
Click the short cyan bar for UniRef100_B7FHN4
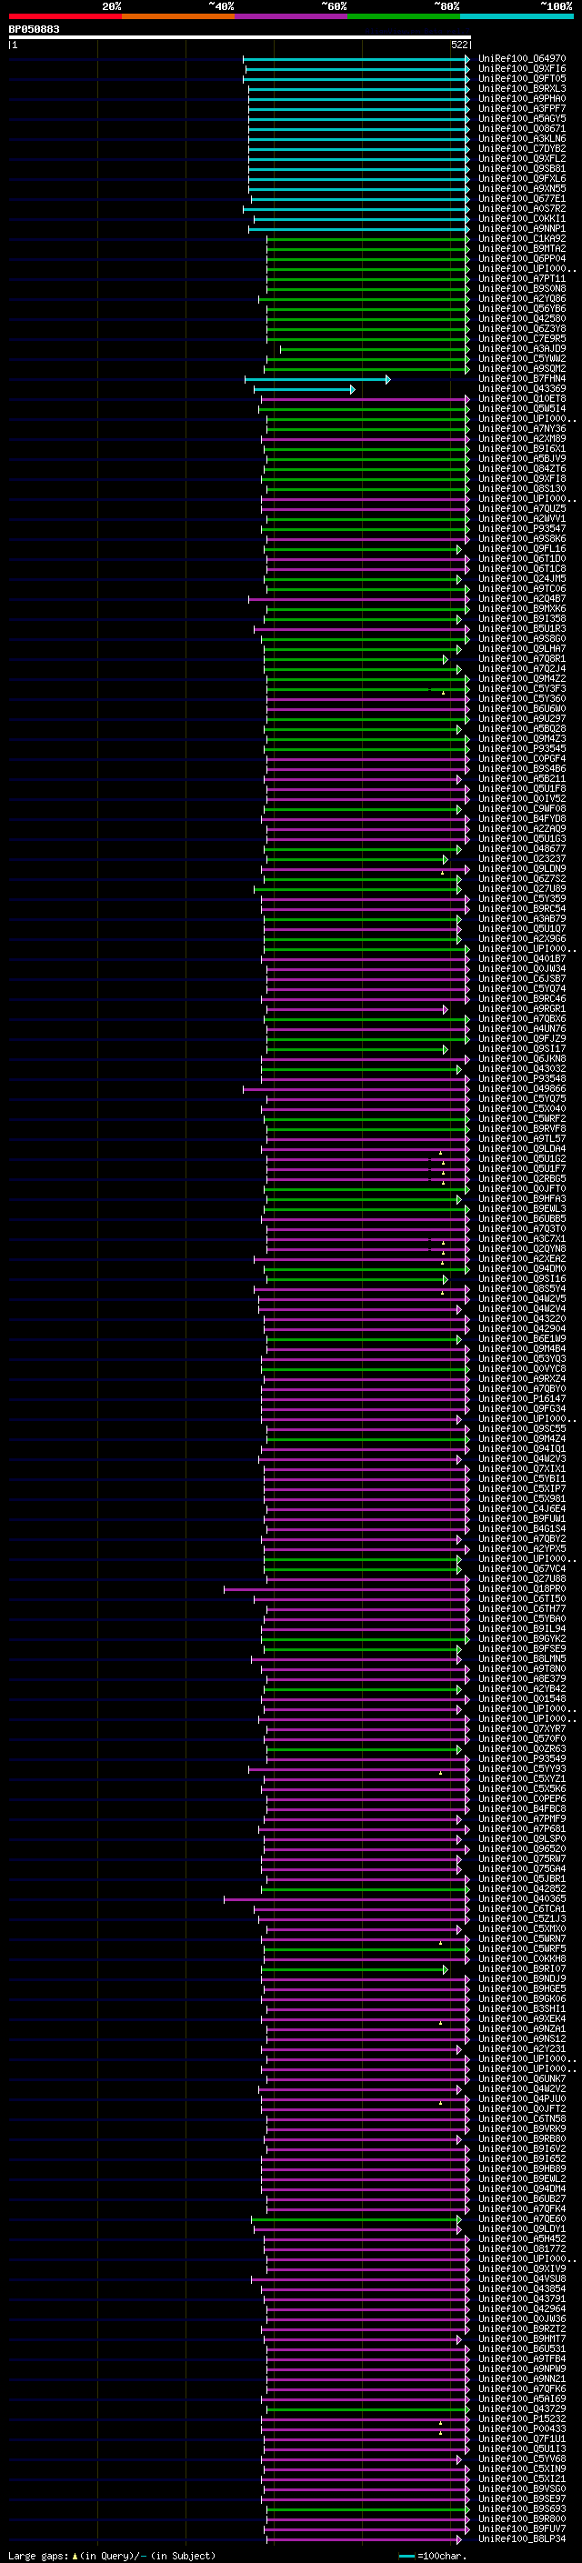[x=317, y=379]
